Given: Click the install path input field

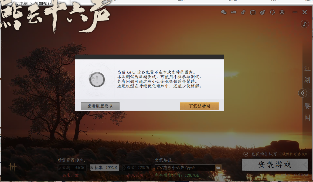Looking at the screenshot, I should [x=185, y=168].
